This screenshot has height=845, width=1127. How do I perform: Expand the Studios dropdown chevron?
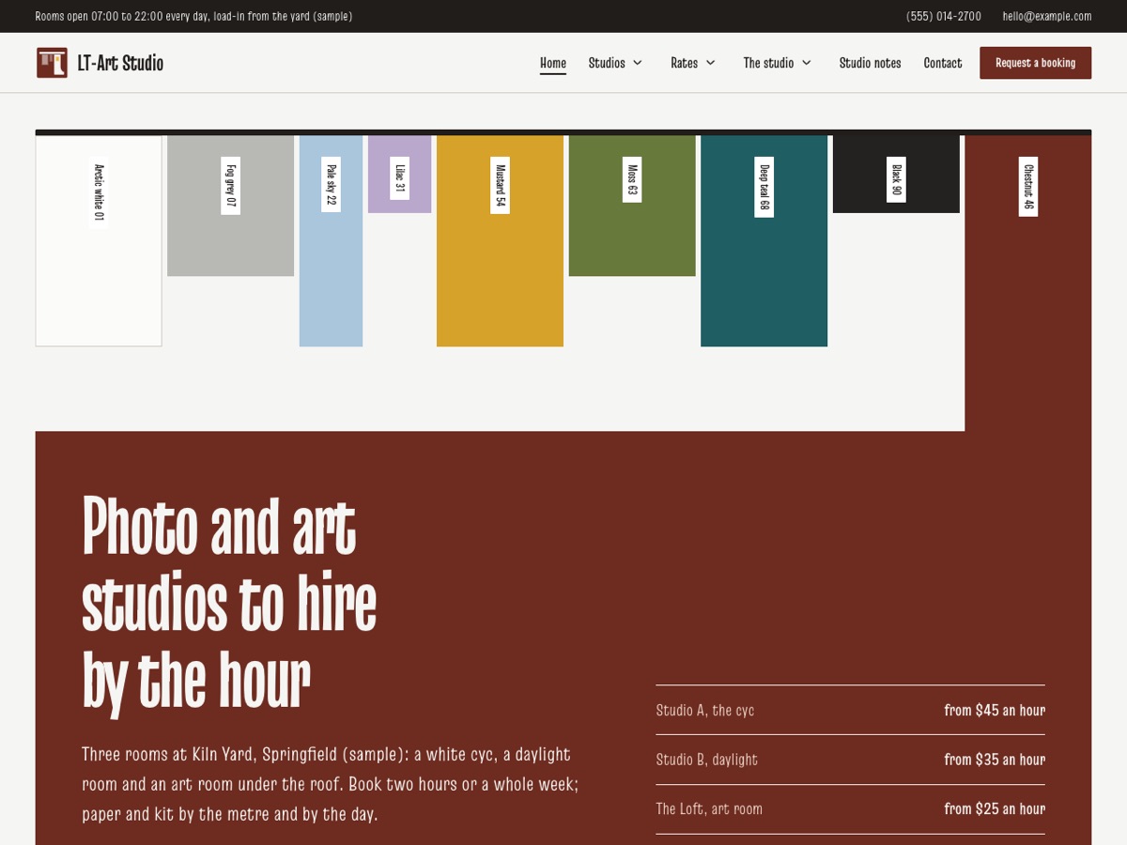click(638, 63)
